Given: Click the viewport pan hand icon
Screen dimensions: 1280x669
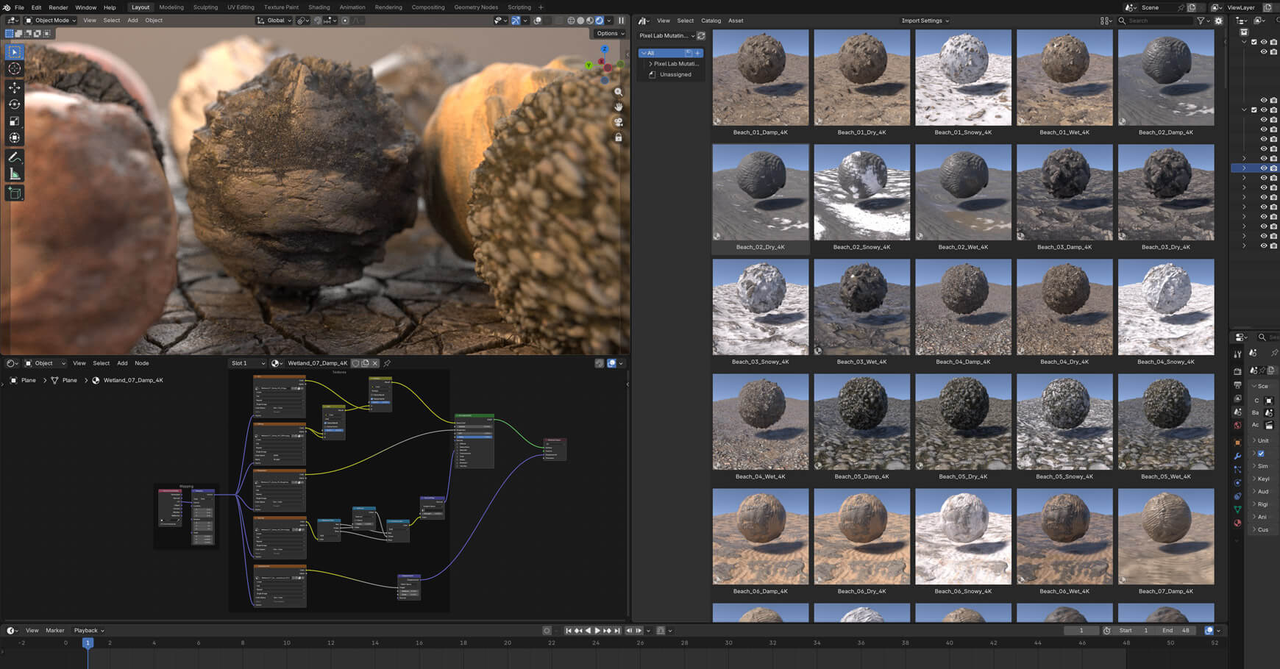Looking at the screenshot, I should (x=618, y=107).
